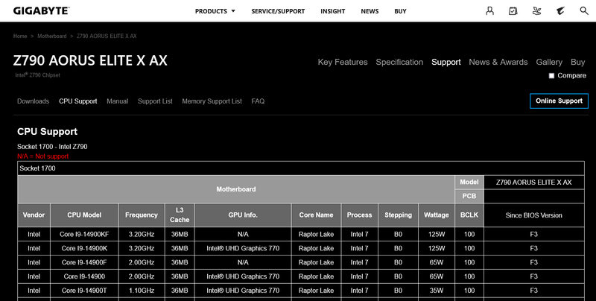Open the user account icon
The height and width of the screenshot is (301, 596).
pos(490,10)
